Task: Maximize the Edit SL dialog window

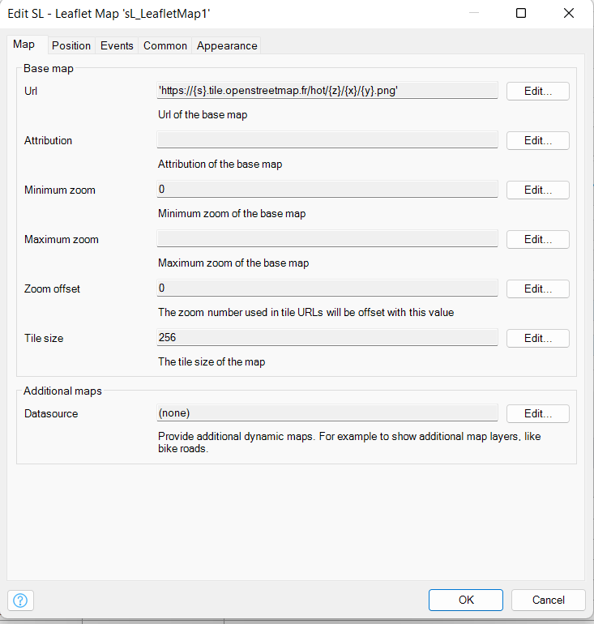Action: point(521,13)
